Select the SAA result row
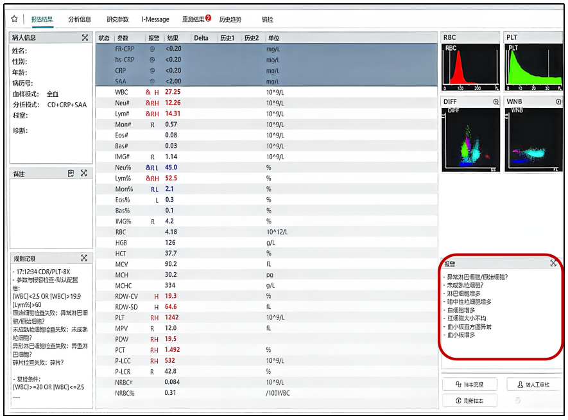The height and width of the screenshot is (420, 568). pyautogui.click(x=266, y=81)
